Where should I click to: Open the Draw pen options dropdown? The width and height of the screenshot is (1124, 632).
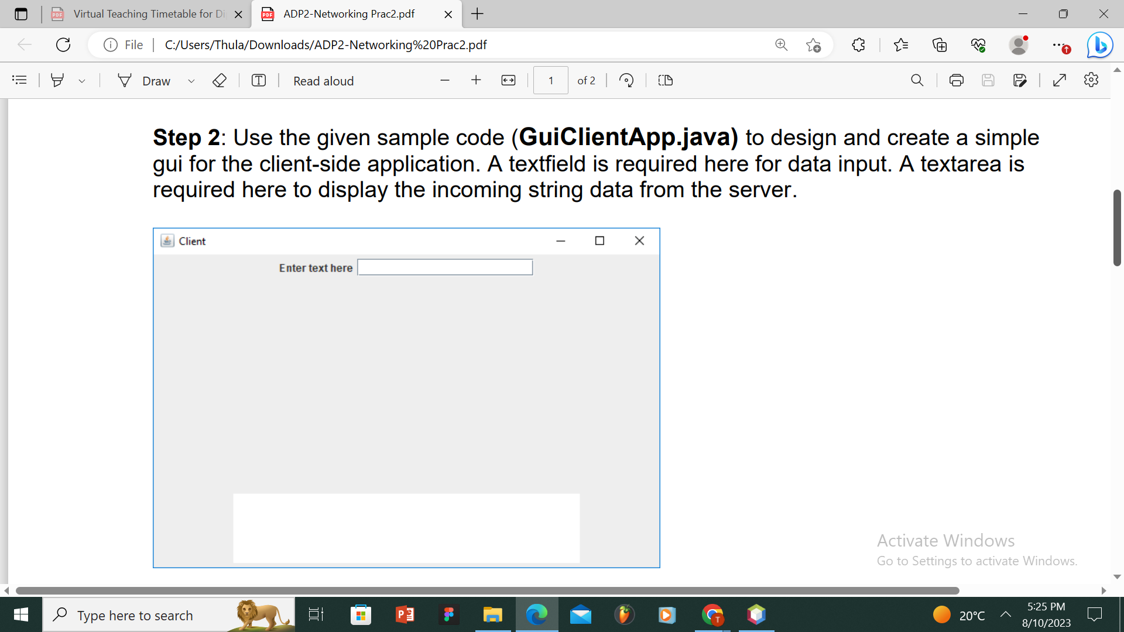(x=191, y=81)
